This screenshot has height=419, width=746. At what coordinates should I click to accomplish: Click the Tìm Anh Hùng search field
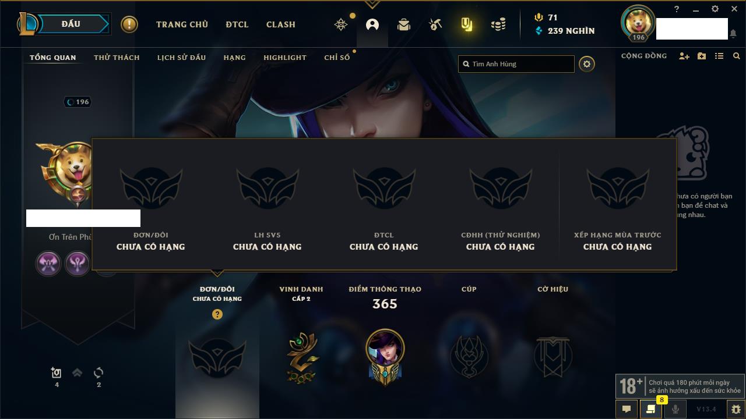pyautogui.click(x=516, y=64)
